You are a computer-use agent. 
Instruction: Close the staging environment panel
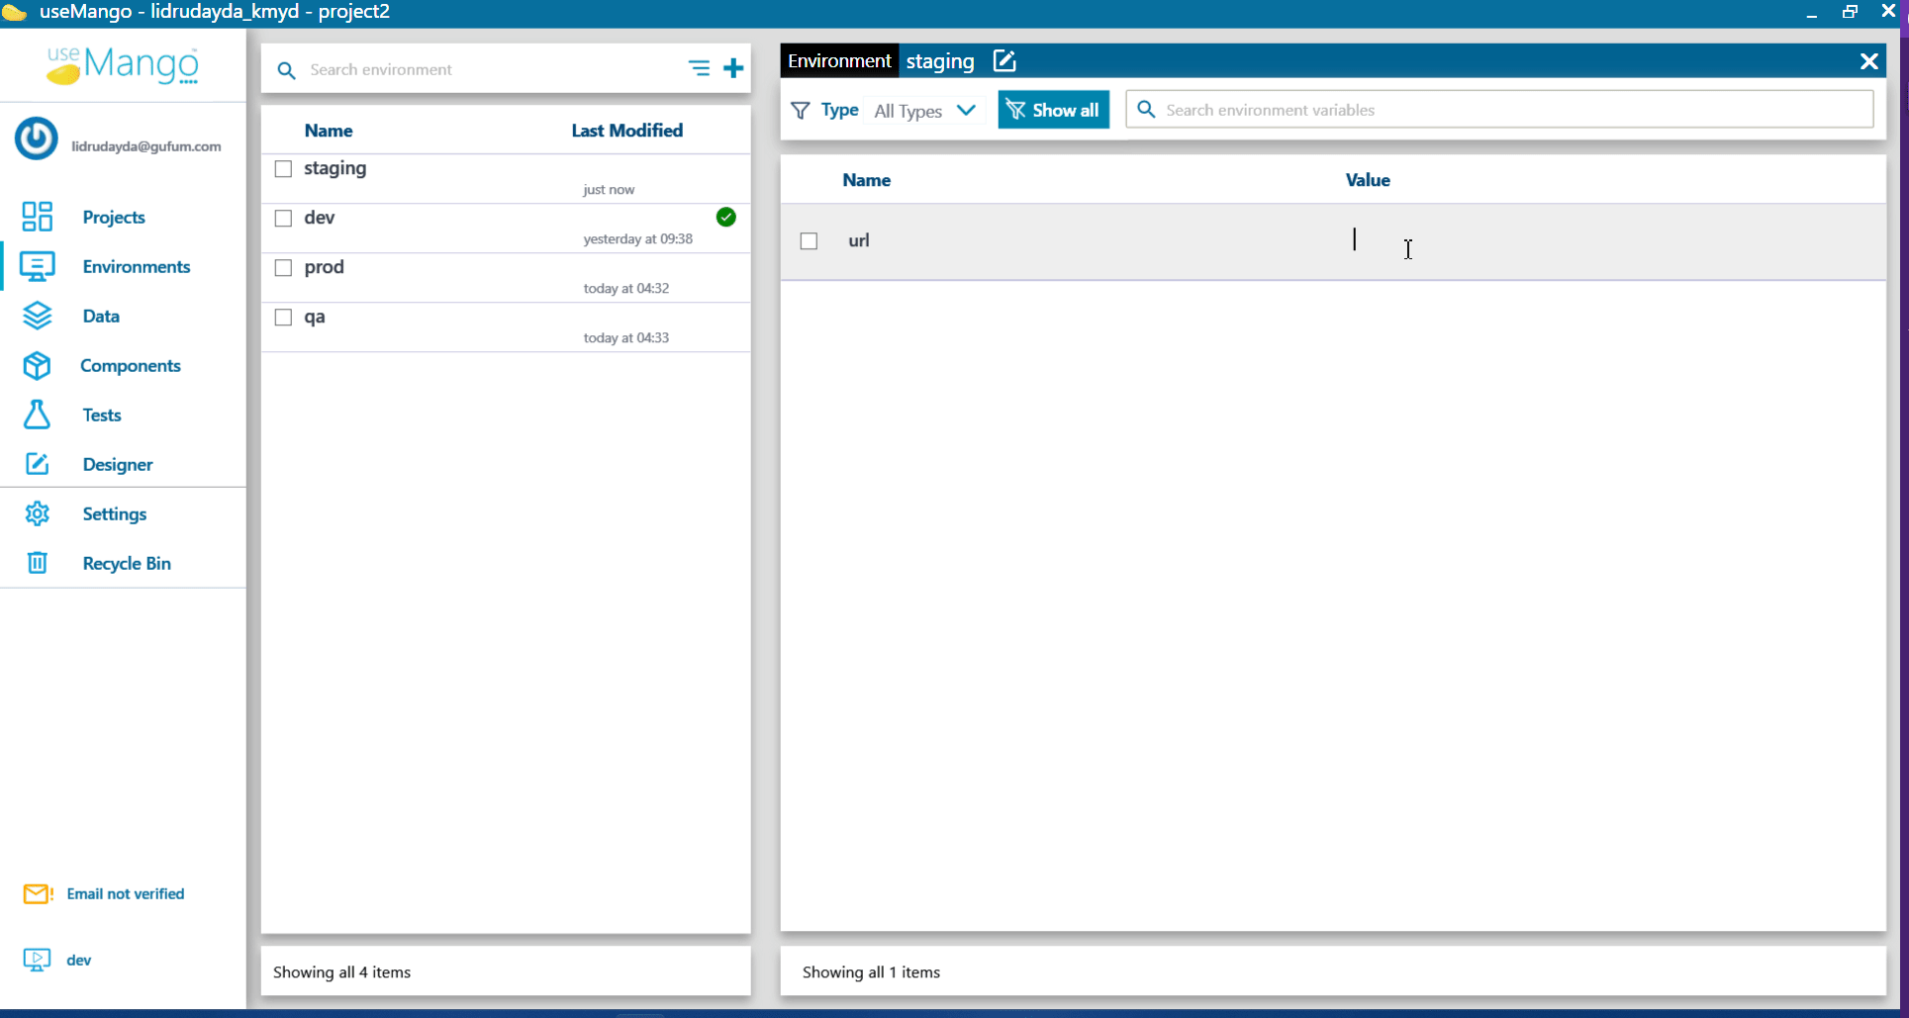(x=1868, y=61)
